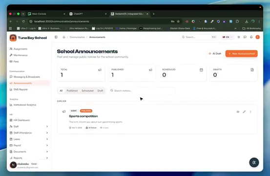Edit the Sports competition announcement pencil icon
The image size is (270, 176).
coord(244,111)
